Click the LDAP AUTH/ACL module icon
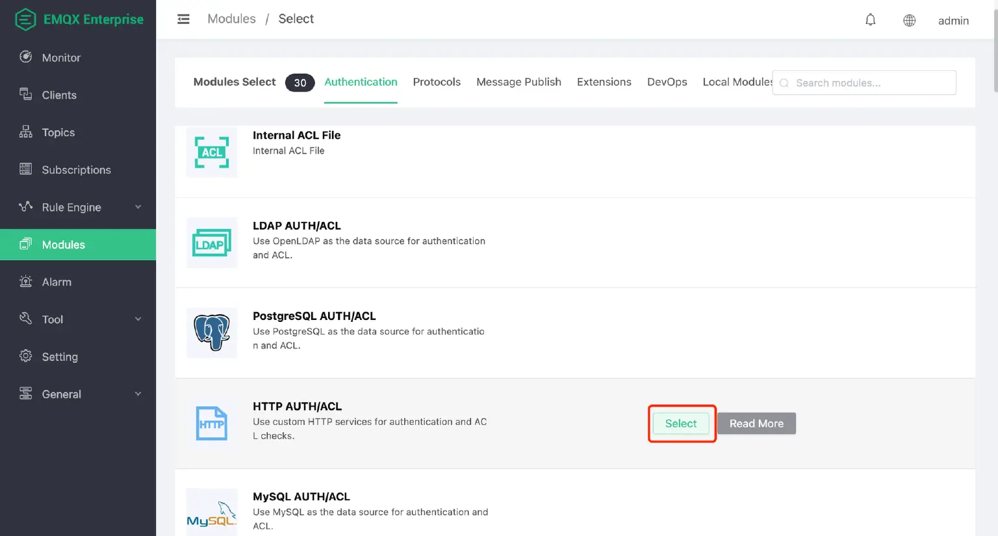The height and width of the screenshot is (536, 998). [x=212, y=243]
